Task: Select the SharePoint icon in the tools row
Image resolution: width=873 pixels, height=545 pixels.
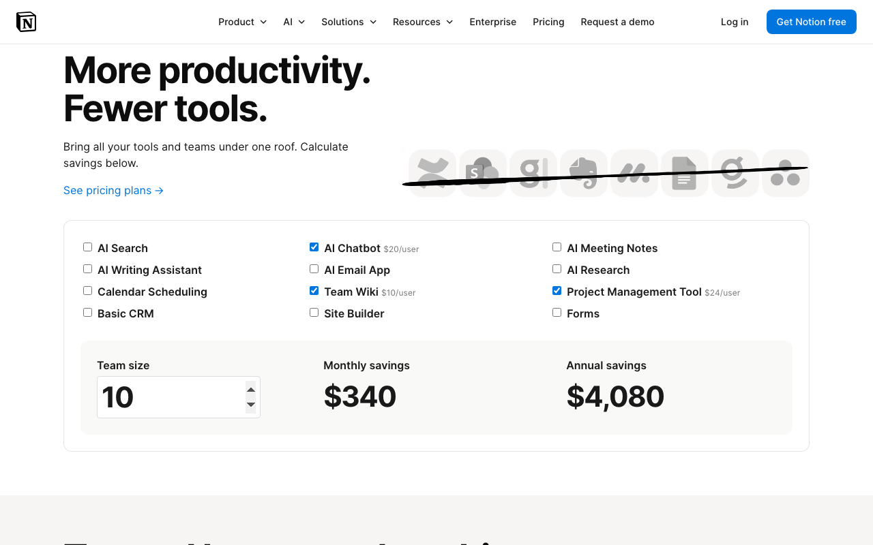Action: [482, 173]
